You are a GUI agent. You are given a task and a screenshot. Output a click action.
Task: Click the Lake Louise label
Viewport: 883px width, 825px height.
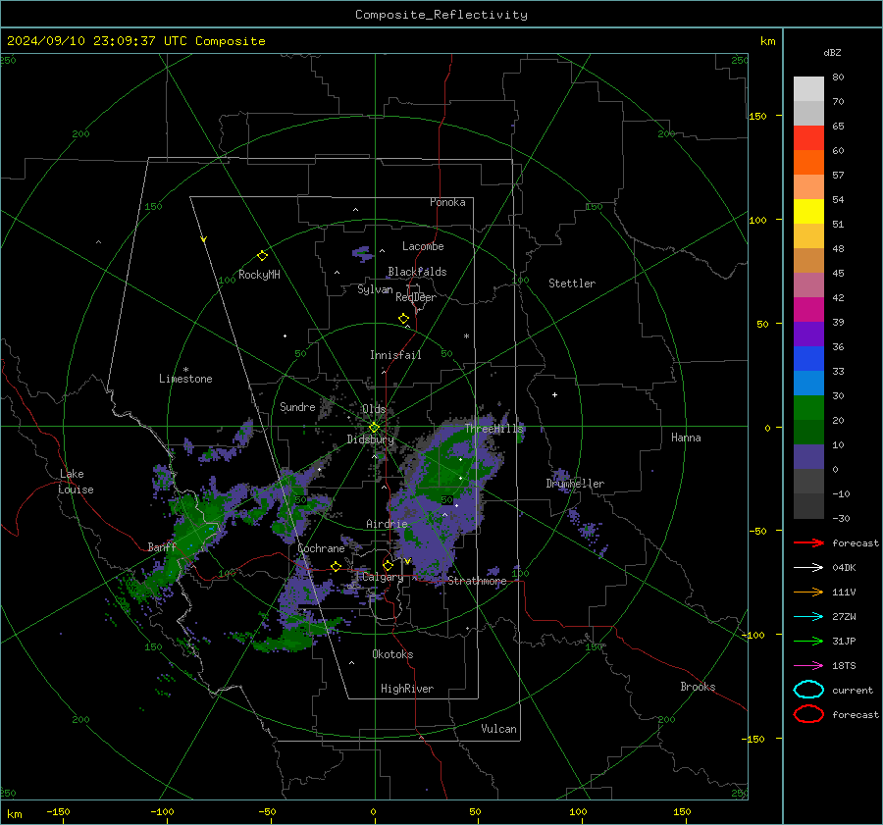click(76, 482)
